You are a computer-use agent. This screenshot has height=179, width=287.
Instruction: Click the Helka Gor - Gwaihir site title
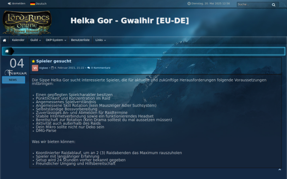[x=130, y=21]
